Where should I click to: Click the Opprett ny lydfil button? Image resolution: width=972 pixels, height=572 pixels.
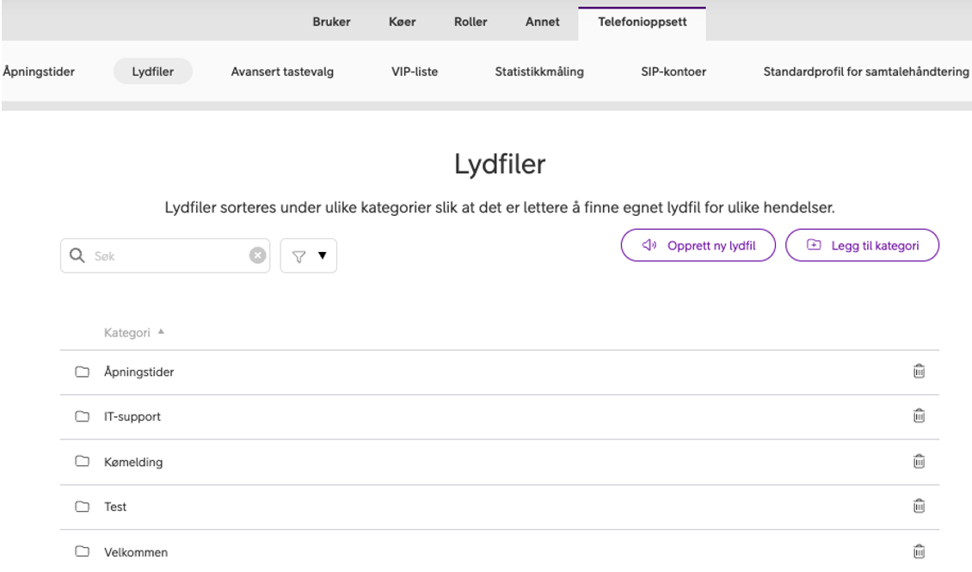click(x=698, y=245)
